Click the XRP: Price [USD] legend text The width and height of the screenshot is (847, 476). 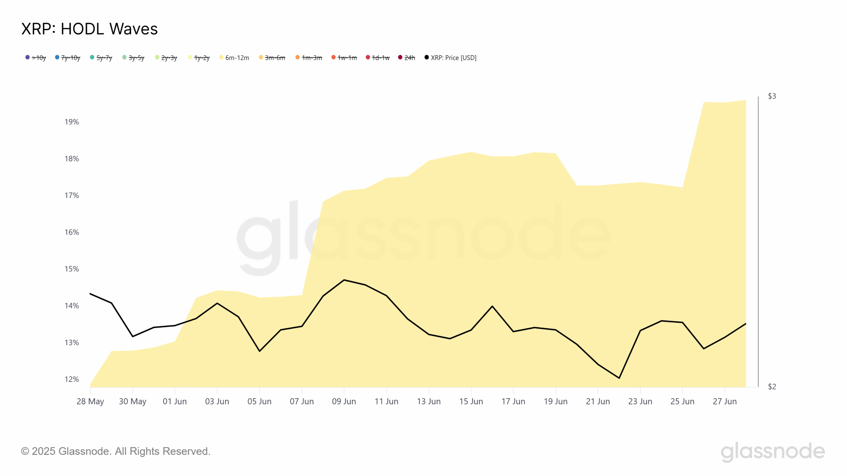(x=454, y=58)
